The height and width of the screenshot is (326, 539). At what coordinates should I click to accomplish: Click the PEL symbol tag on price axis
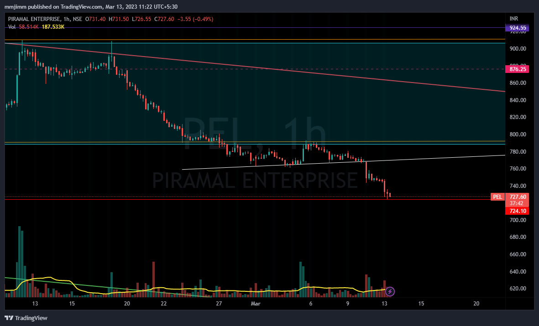tap(497, 197)
